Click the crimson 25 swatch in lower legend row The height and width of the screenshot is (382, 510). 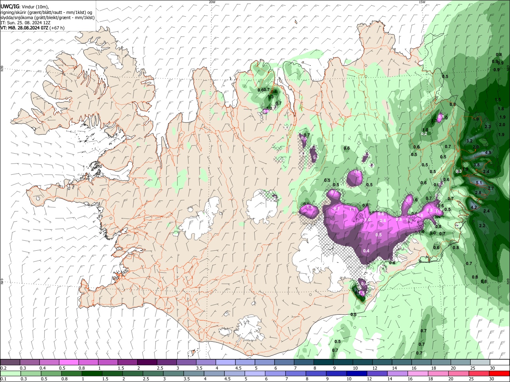[x=479, y=373]
